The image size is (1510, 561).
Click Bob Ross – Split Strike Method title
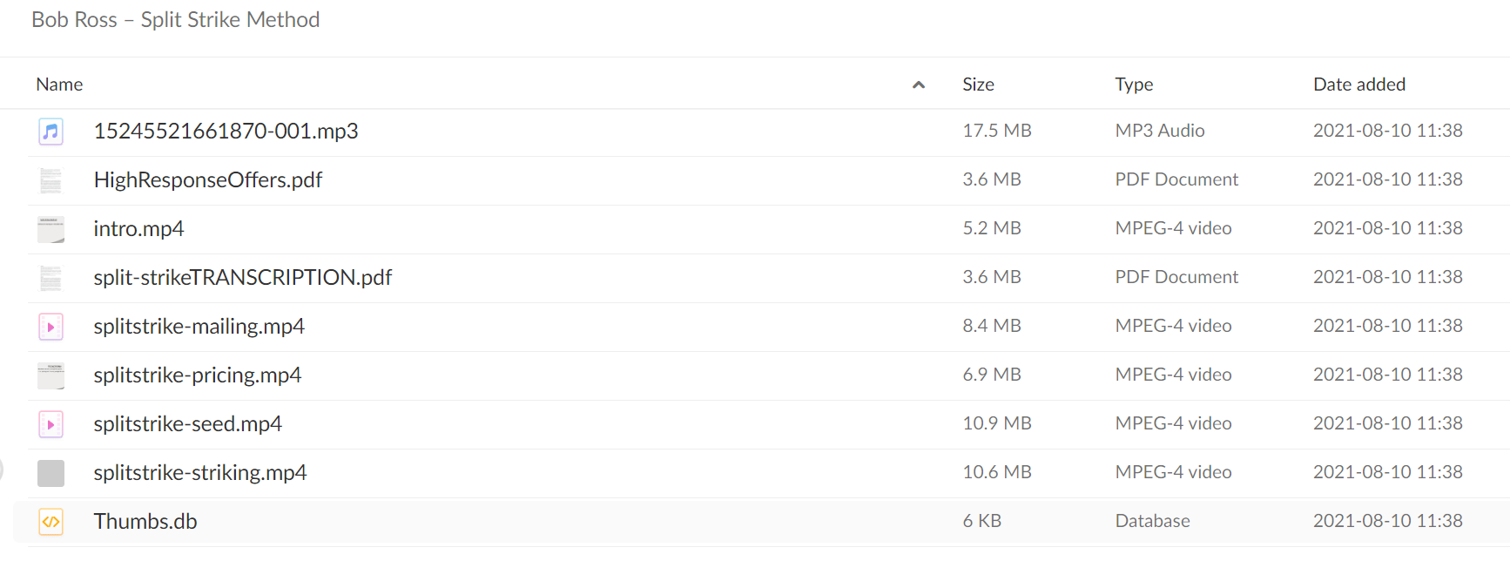(x=176, y=19)
